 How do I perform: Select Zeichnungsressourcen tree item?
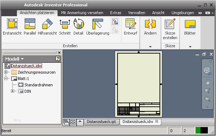(x=36, y=72)
